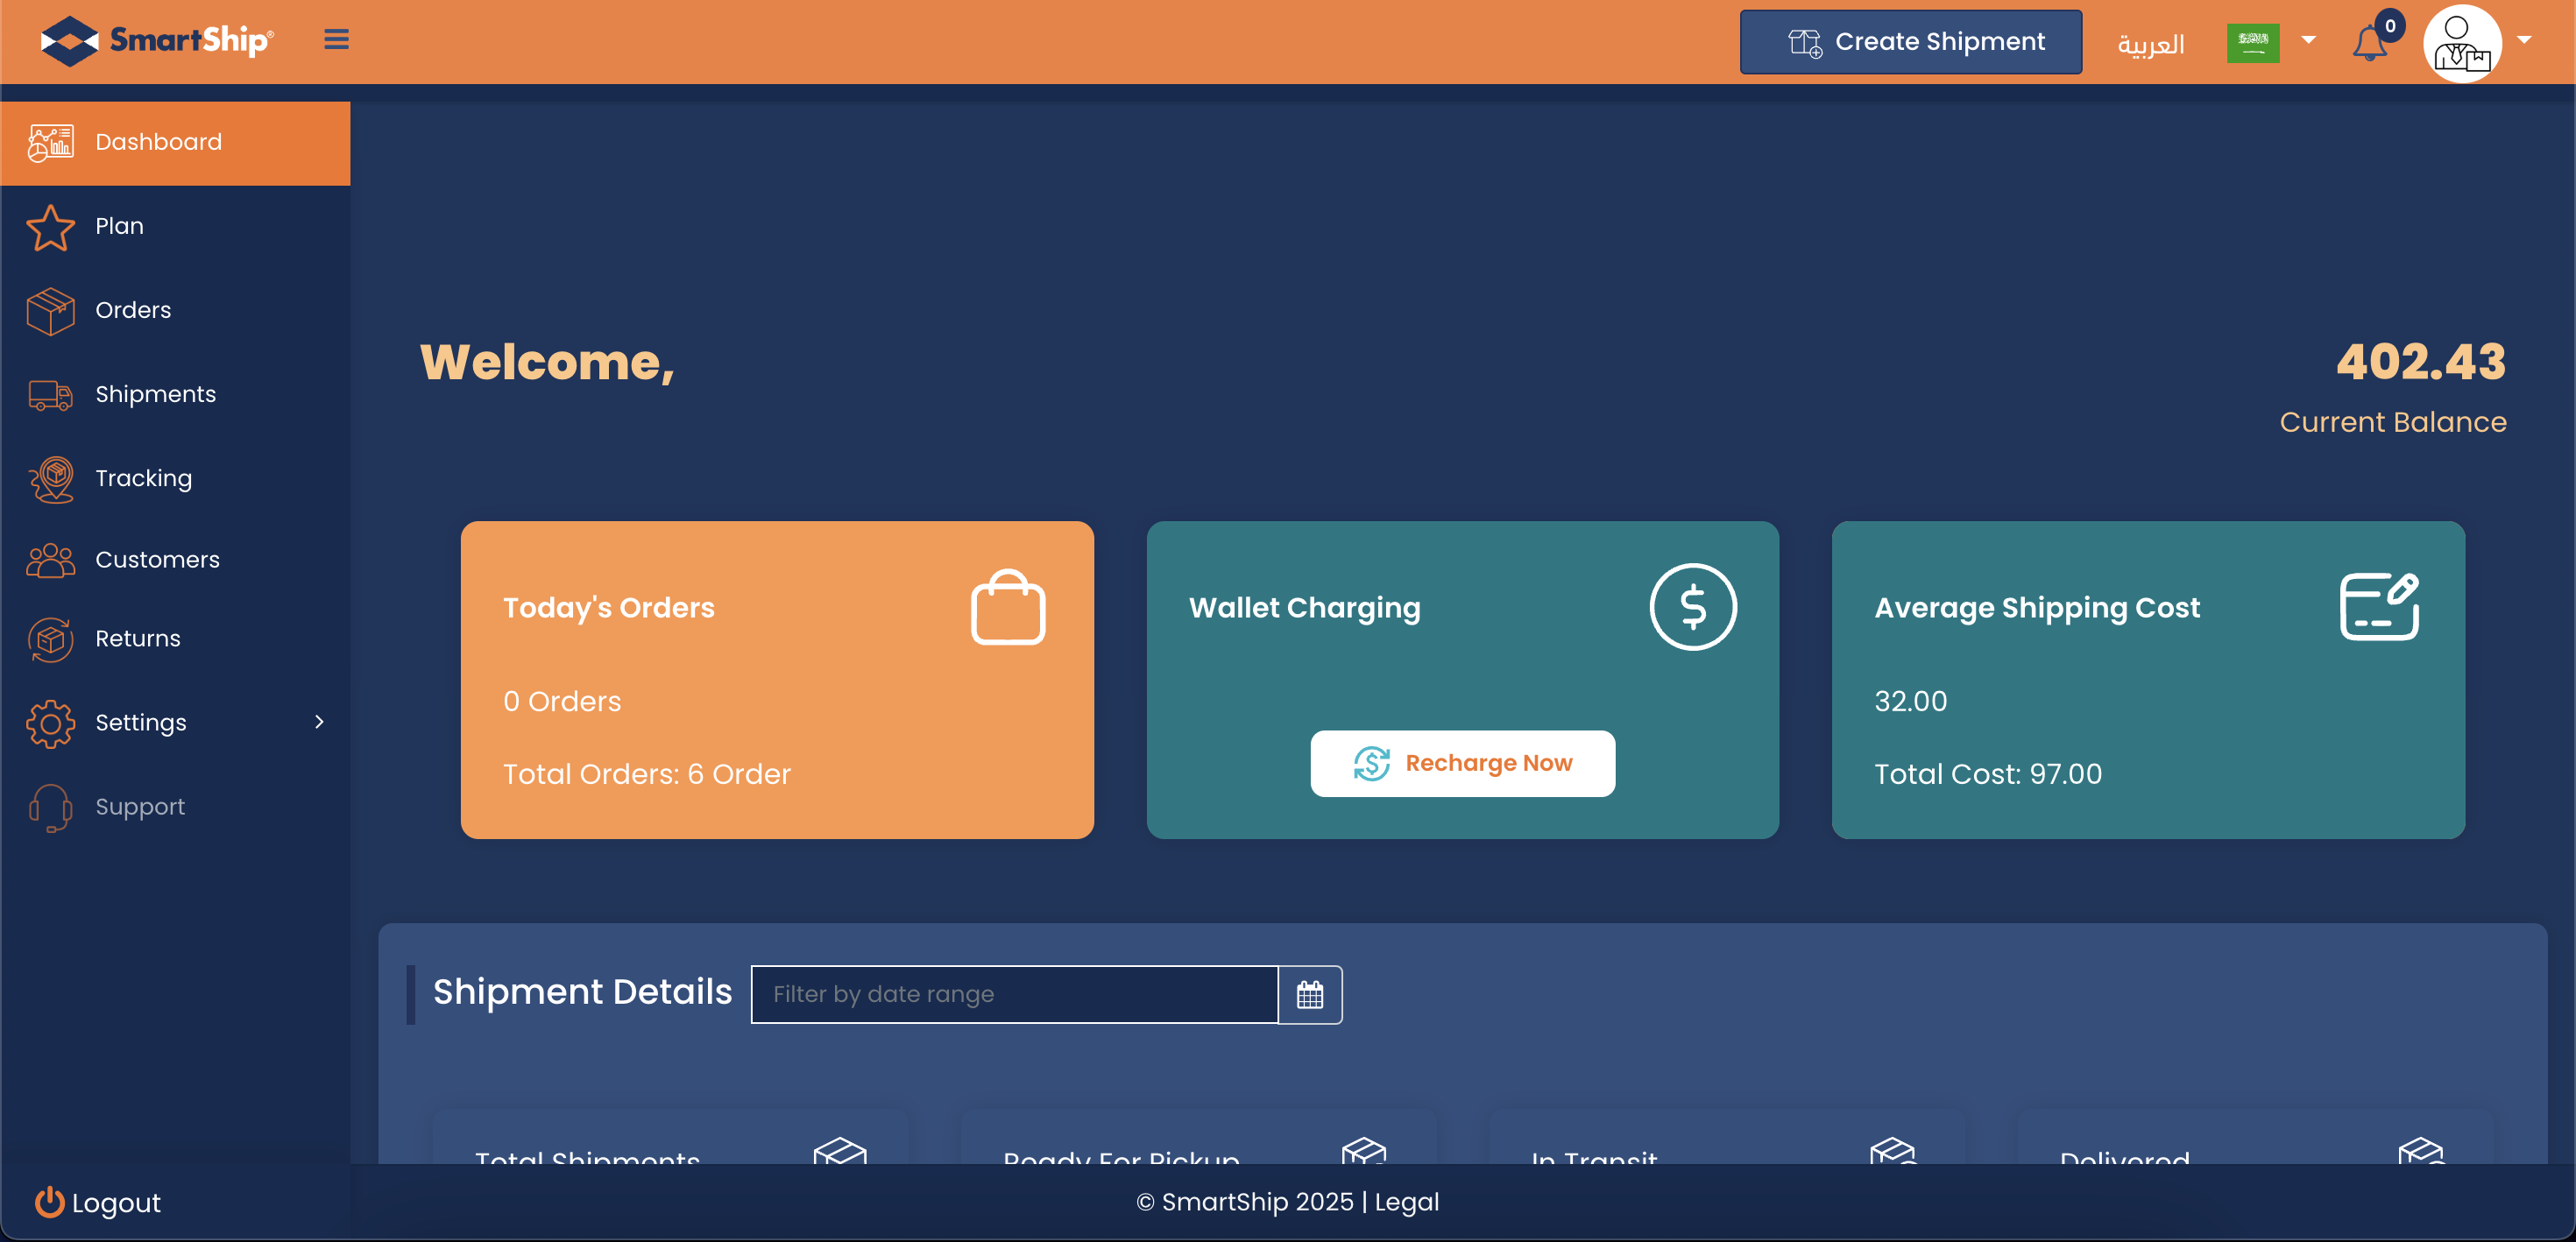Click the Customers people icon

click(51, 560)
